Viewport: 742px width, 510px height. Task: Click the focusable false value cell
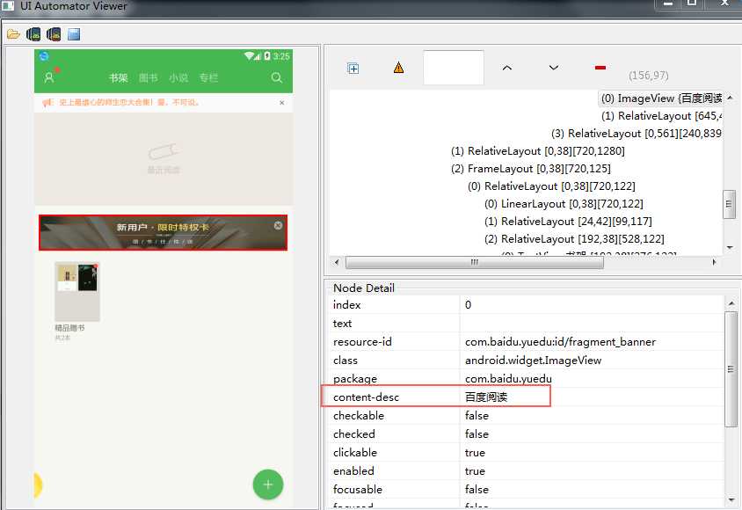tap(592, 489)
